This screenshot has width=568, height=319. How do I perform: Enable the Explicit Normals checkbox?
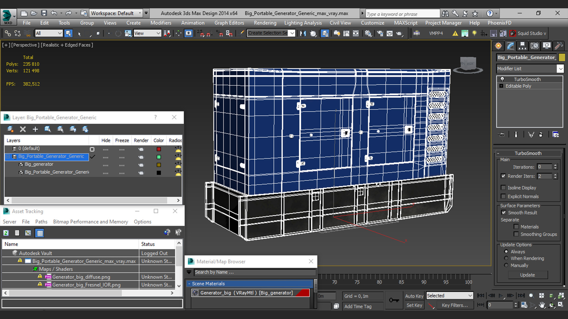(503, 196)
